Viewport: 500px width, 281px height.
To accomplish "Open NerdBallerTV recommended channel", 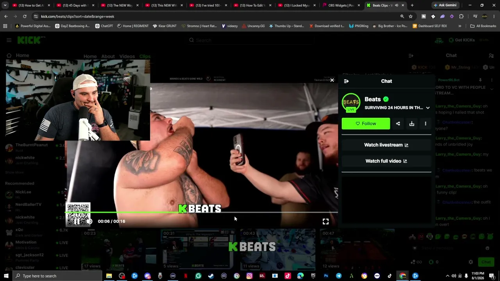I will (35, 206).
